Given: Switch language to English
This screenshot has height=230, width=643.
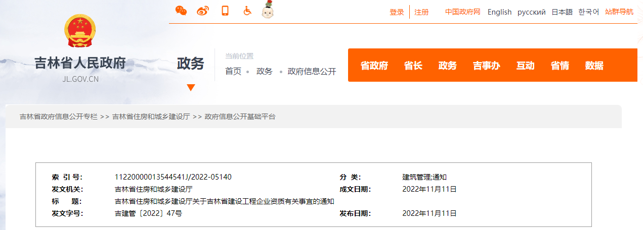Looking at the screenshot, I should tap(499, 12).
